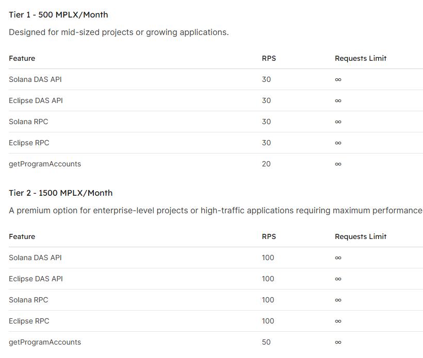Click infinity symbol for Tier 1 getProgramAccounts
Image resolution: width=423 pixels, height=358 pixels.
click(338, 164)
